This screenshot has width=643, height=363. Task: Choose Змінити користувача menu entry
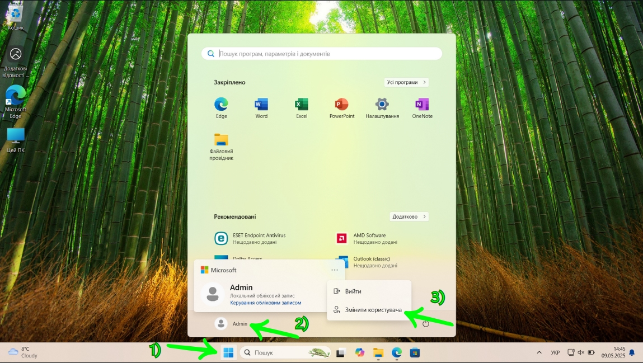373,310
